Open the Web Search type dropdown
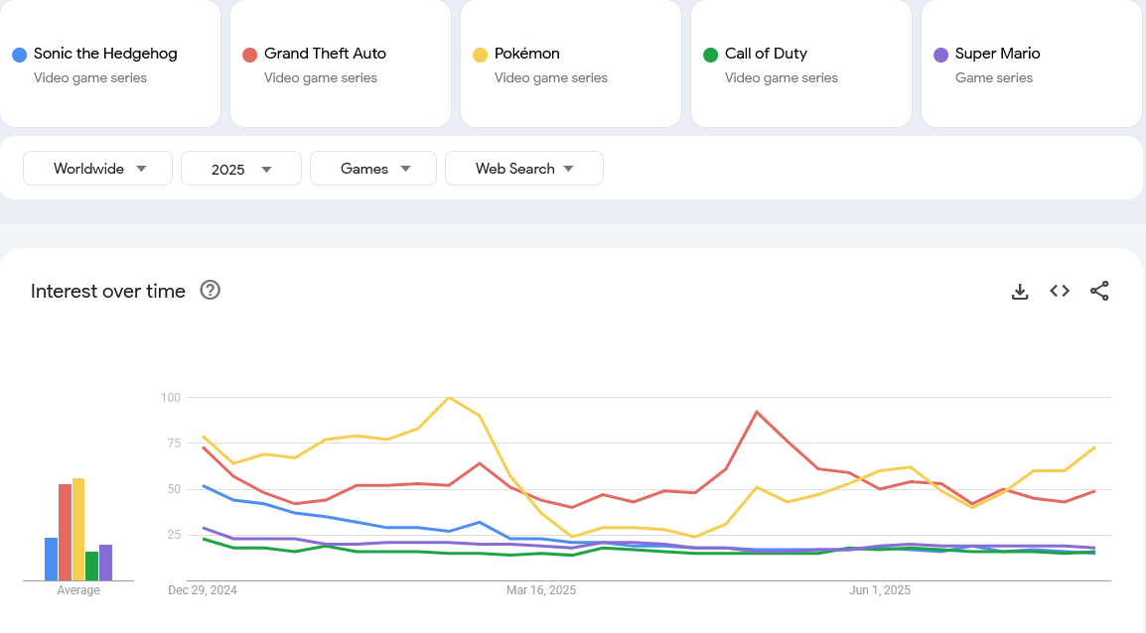The image size is (1146, 633). pos(524,169)
